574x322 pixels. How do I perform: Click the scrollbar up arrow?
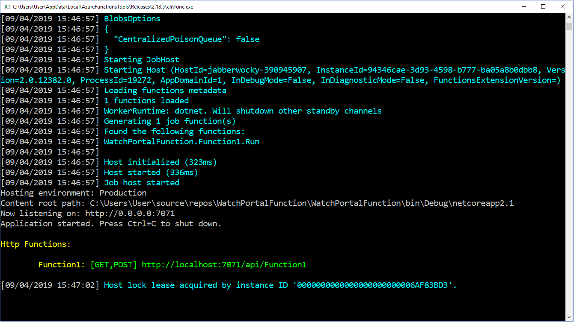tap(570, 17)
